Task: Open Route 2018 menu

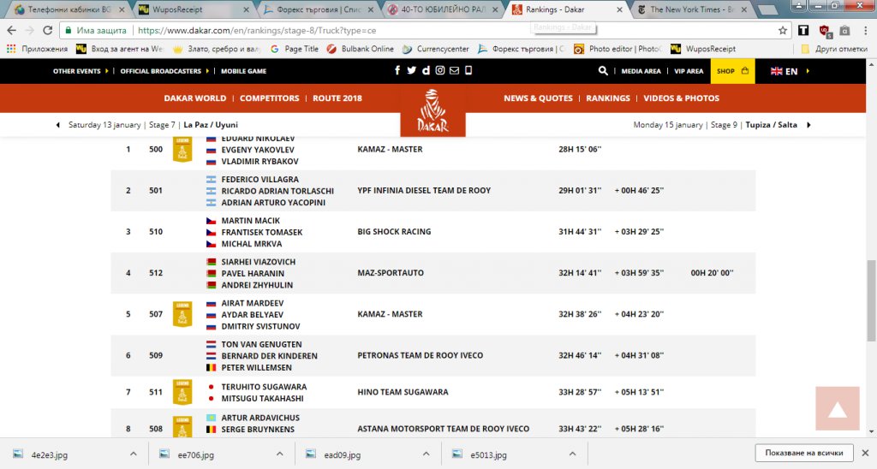Action: pos(337,98)
